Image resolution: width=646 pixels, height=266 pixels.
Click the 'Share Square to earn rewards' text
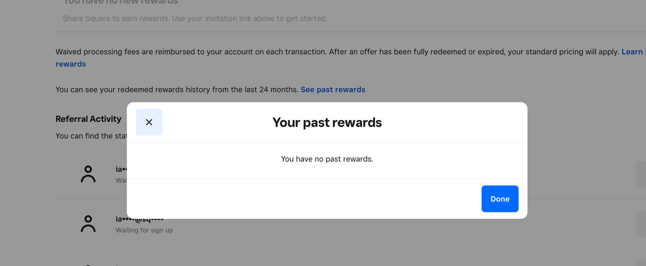point(195,18)
